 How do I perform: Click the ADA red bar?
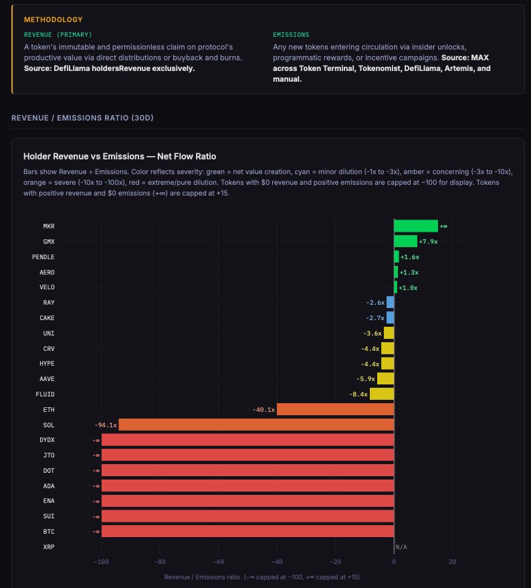pyautogui.click(x=247, y=486)
